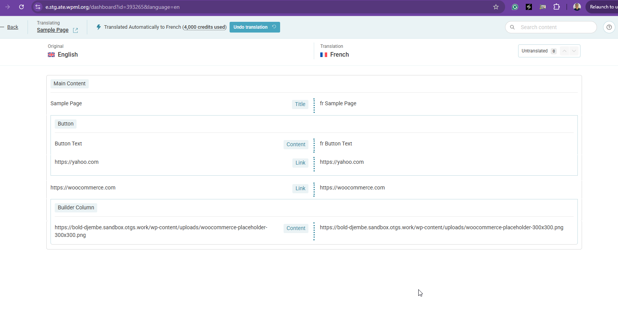Screen dimensions: 618x310
Task: Click Content tag beside Button Text
Action: [296, 144]
